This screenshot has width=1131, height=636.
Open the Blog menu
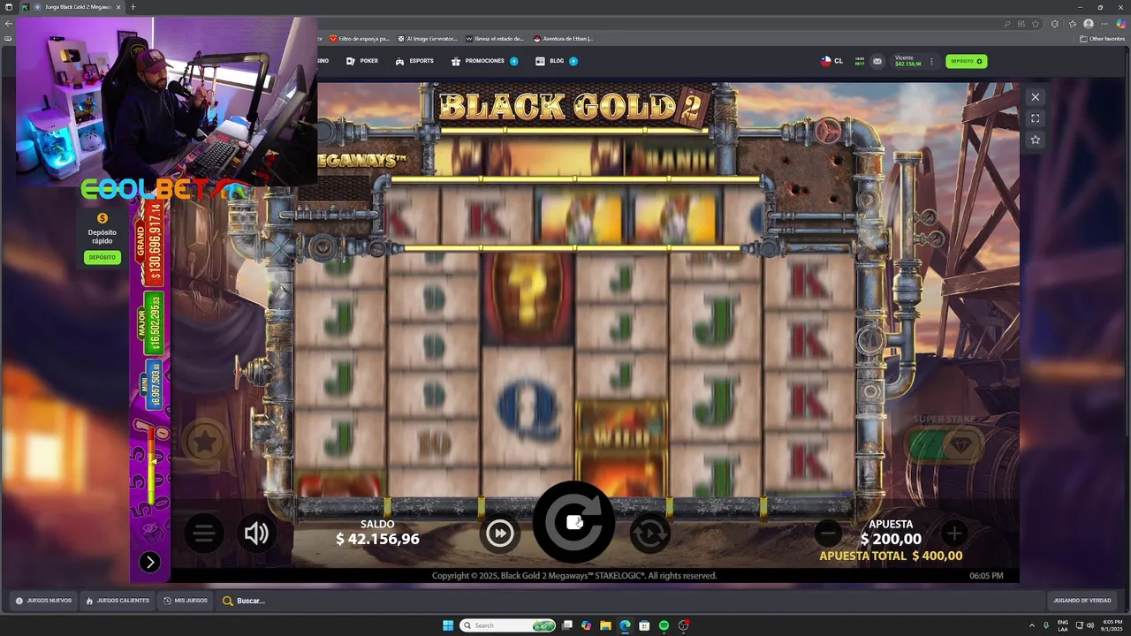[x=557, y=61]
